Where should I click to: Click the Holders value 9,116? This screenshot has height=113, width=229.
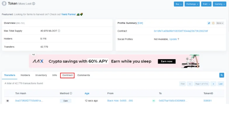43,39
